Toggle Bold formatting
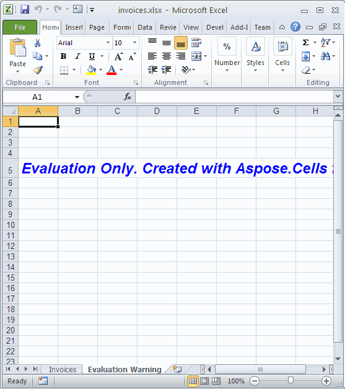The width and height of the screenshot is (345, 389). 64,56
